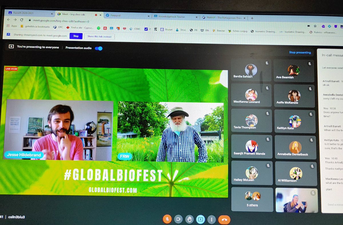Image resolution: width=343 pixels, height=225 pixels.
Task: Click the present screen icon in call controls
Action: tap(200, 219)
